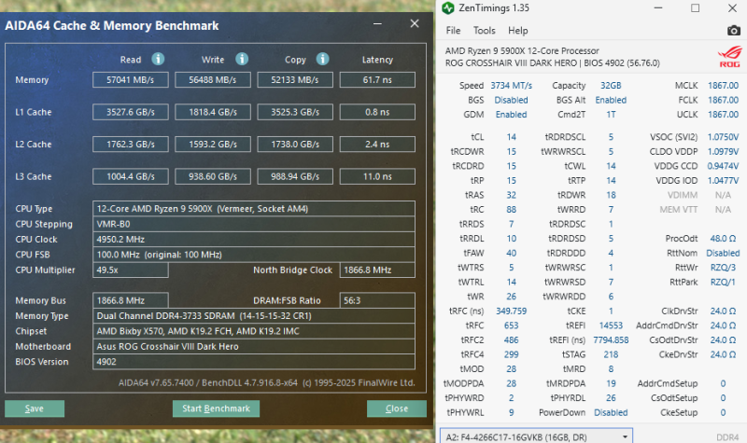747x443 pixels.
Task: Click the ZenTimings app logo icon
Action: point(448,8)
